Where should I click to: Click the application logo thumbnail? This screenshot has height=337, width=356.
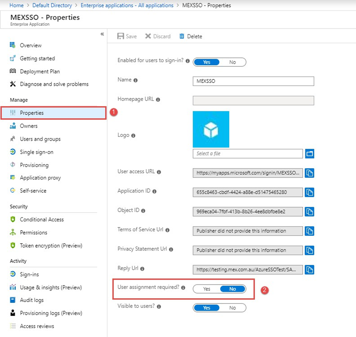[x=211, y=129]
